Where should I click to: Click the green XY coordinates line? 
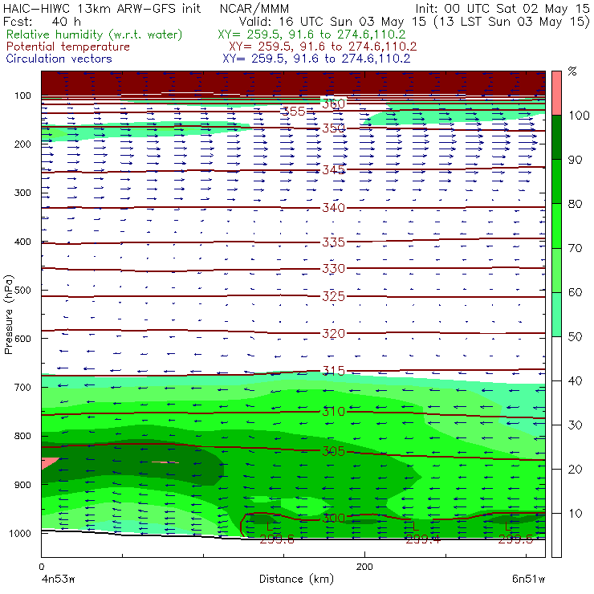(x=311, y=35)
